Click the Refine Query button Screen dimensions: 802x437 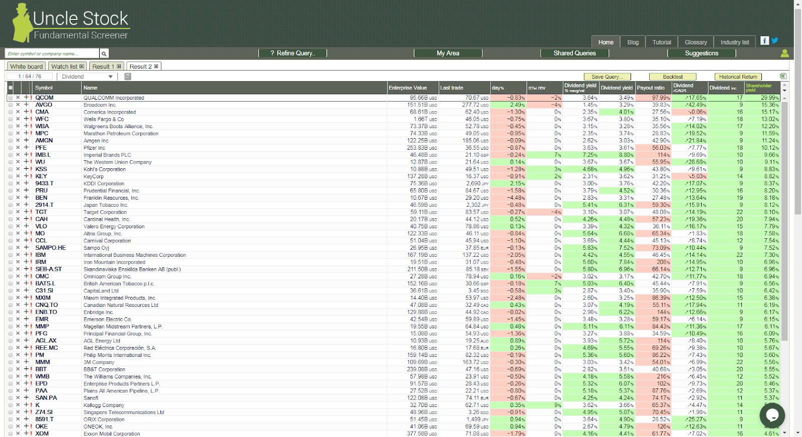(293, 53)
